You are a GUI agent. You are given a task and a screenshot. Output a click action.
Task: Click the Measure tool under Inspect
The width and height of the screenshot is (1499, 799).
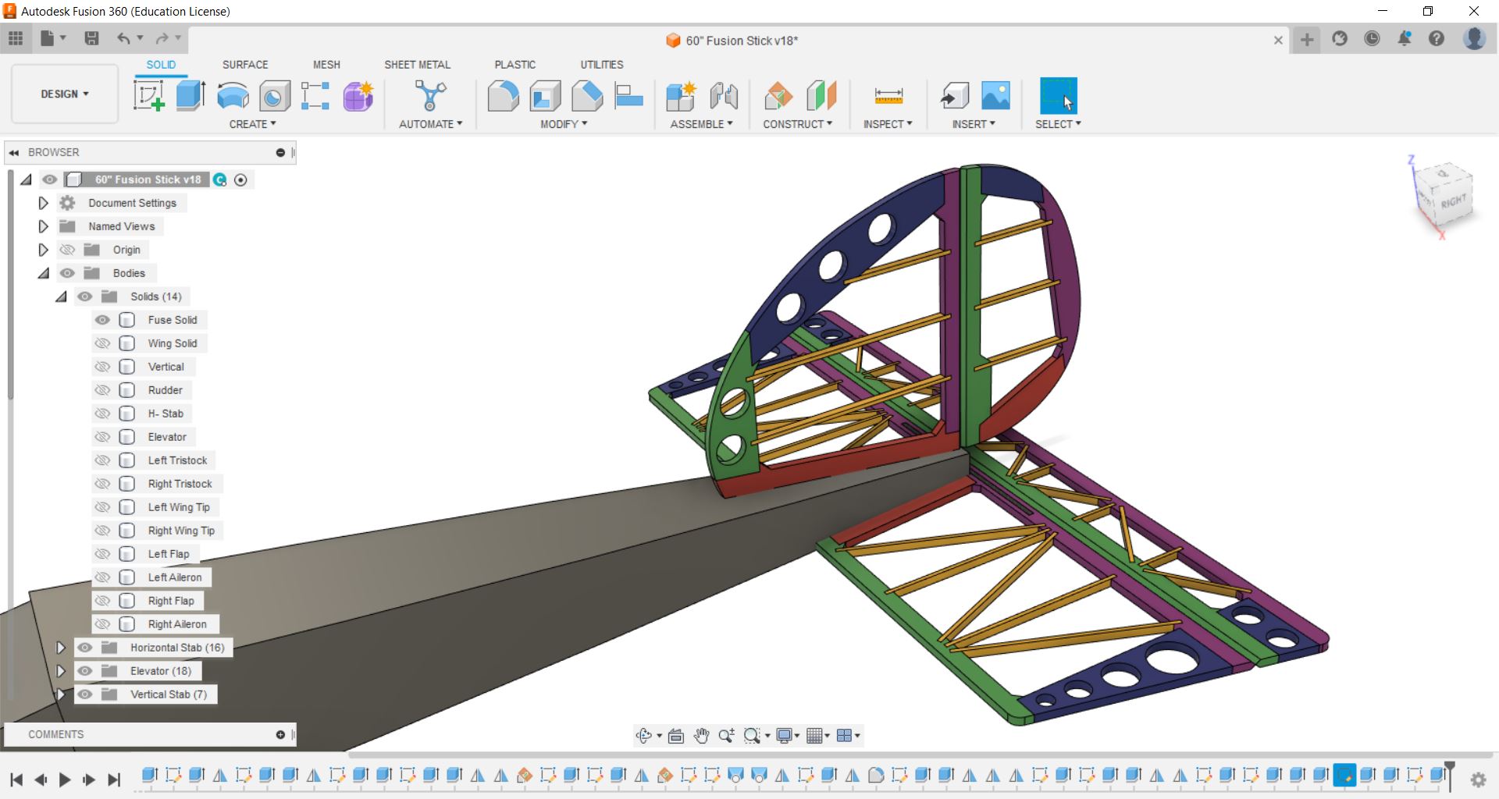888,96
